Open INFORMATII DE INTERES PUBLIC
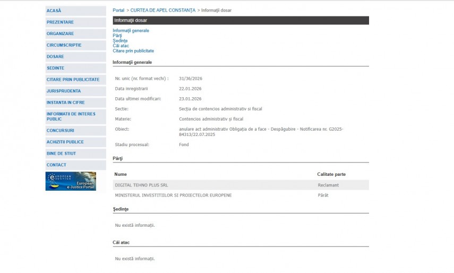The width and height of the screenshot is (454, 273). point(71,116)
